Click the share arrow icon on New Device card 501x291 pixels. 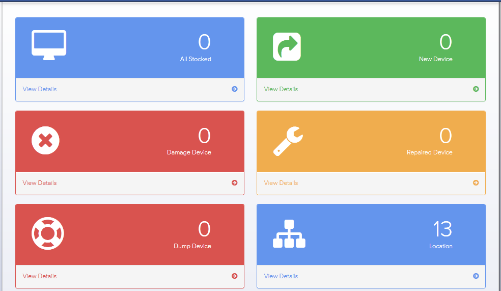(287, 46)
